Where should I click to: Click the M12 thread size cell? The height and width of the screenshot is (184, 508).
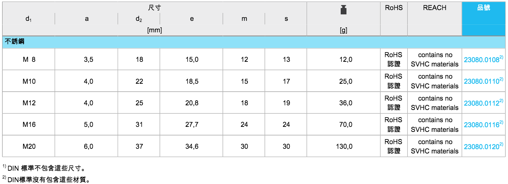(x=29, y=103)
